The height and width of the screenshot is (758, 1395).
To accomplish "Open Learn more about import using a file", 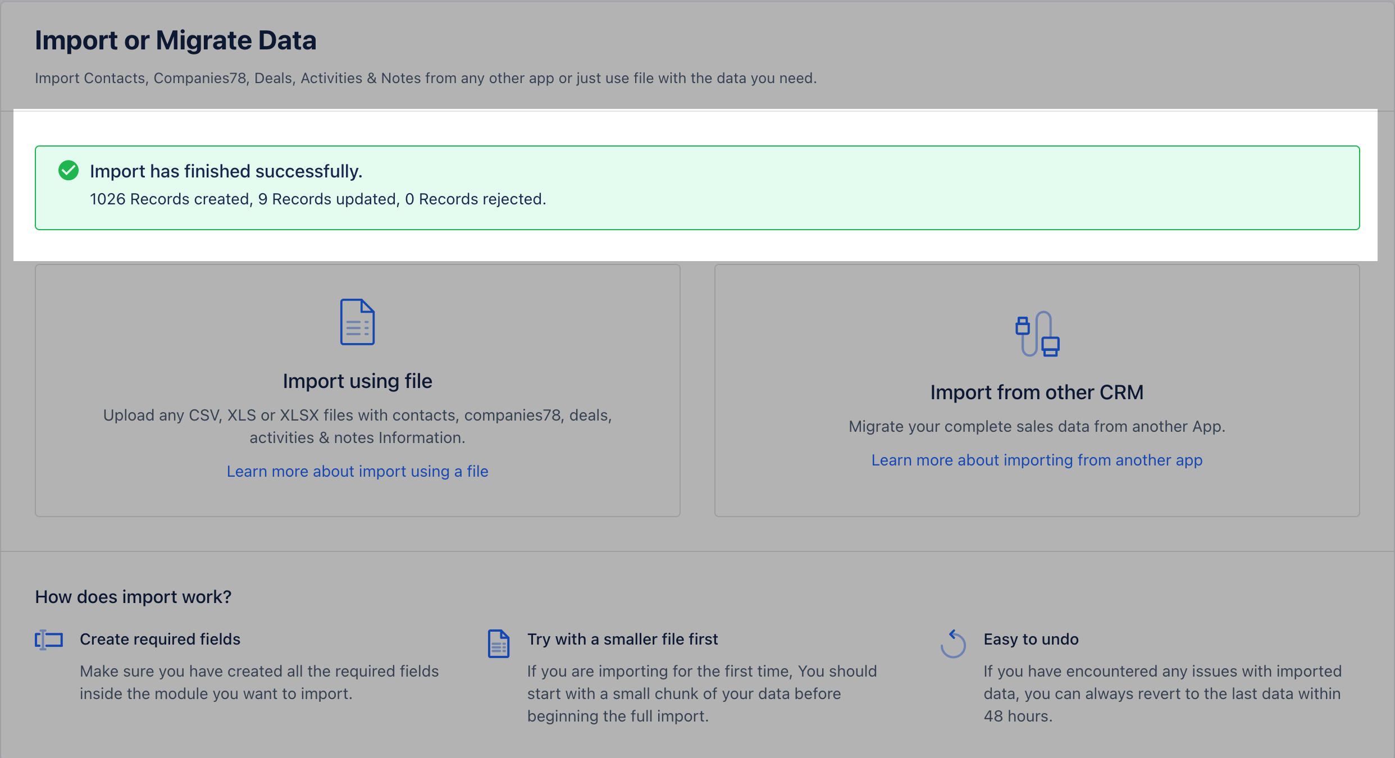I will click(357, 471).
